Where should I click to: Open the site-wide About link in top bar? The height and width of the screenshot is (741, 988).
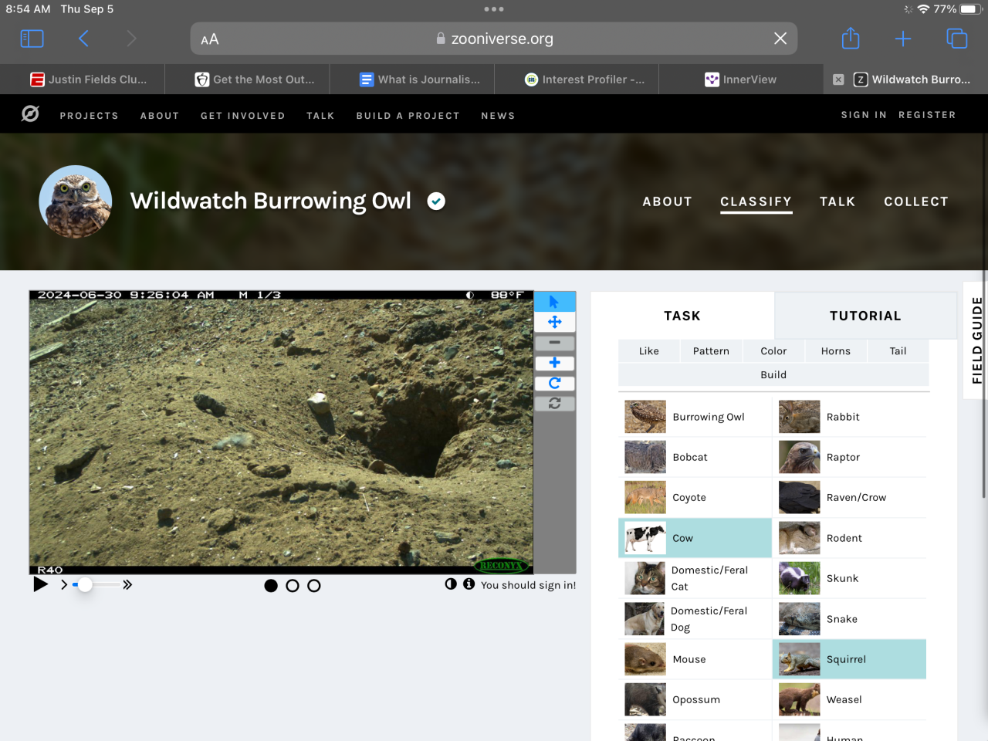point(160,116)
